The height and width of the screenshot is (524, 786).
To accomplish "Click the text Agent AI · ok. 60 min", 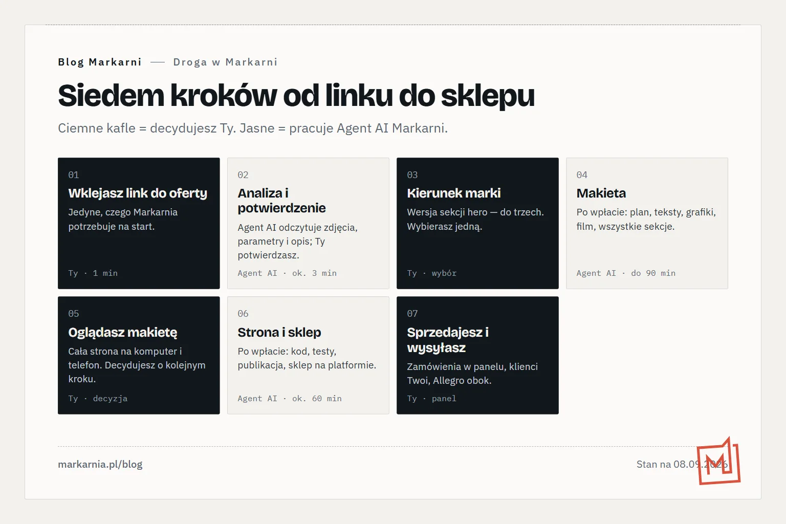I will (290, 399).
